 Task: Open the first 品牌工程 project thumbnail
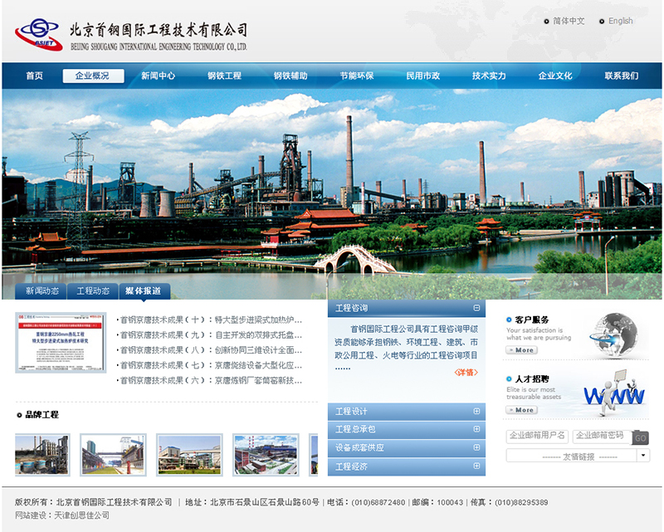[42, 454]
